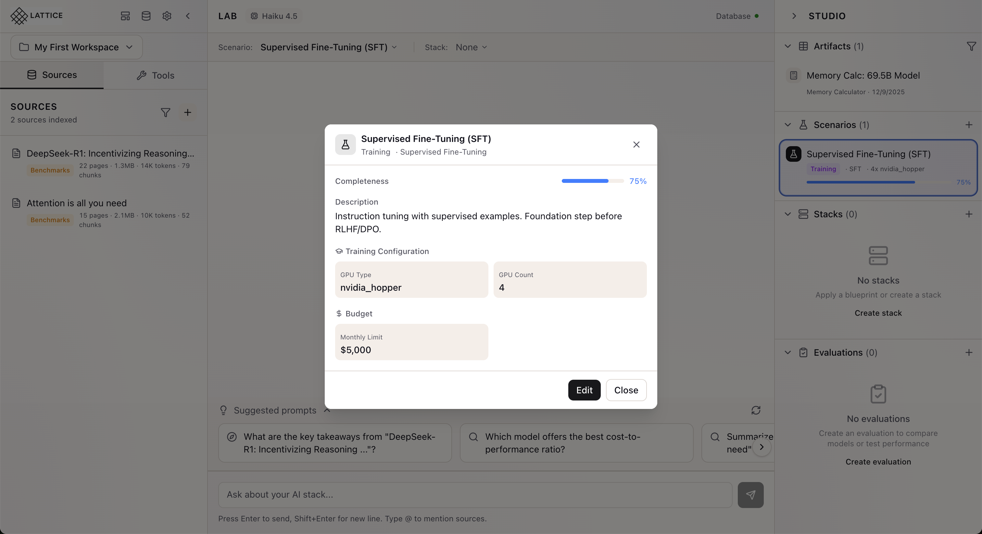Click the filter icon next to Artifacts
The image size is (982, 534).
tap(971, 46)
